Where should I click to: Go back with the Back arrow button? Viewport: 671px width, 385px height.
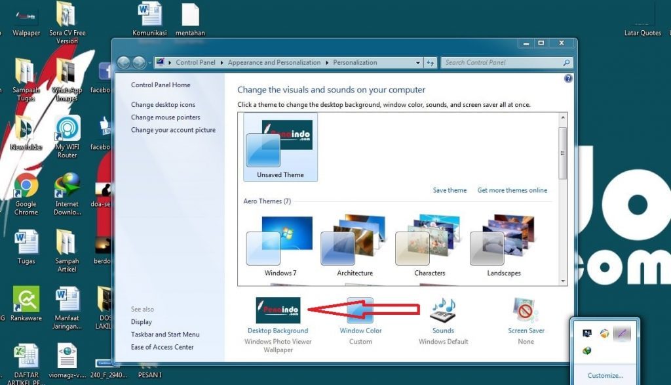[124, 62]
